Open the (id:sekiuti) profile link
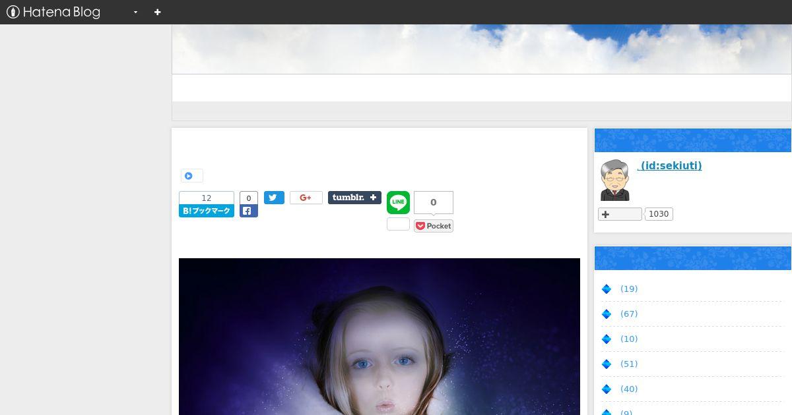This screenshot has width=792, height=415. (669, 166)
